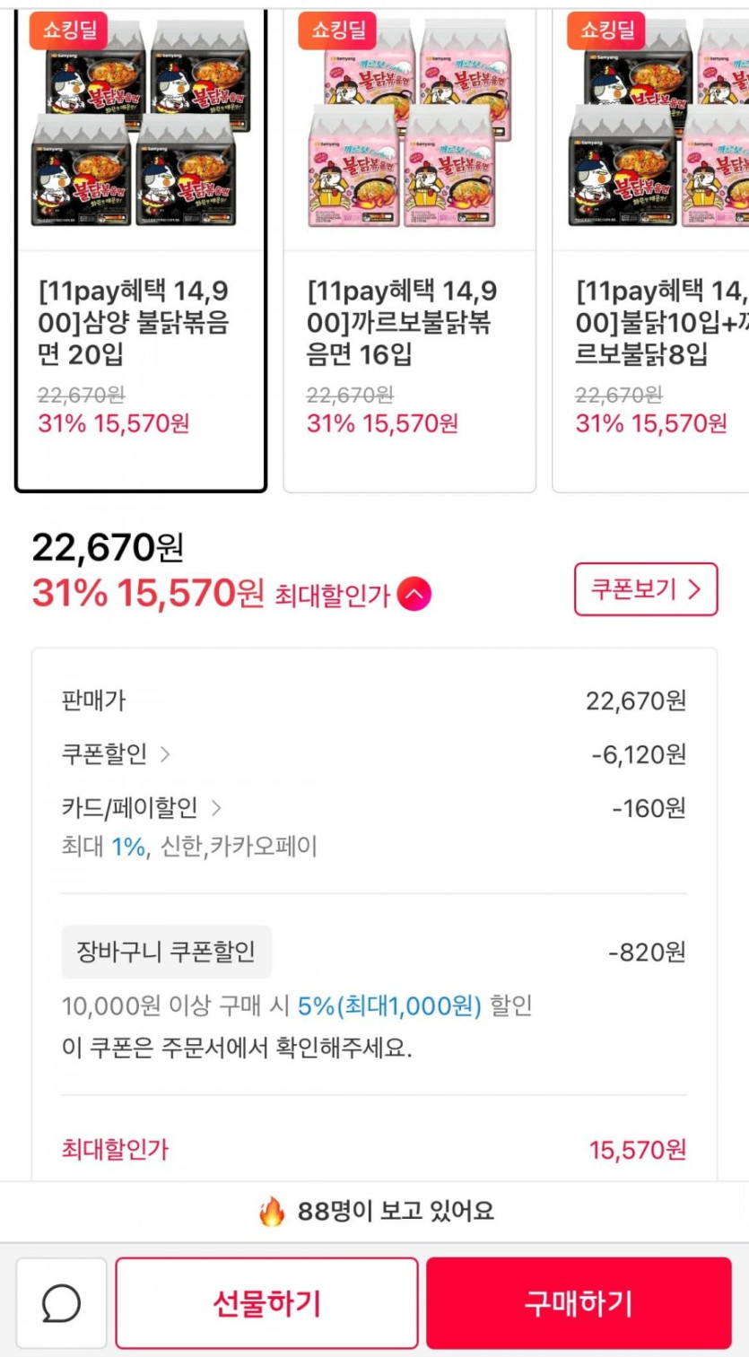Click the 장바구니 쿠폰할인 label chip
This screenshot has height=1357, width=749.
click(166, 952)
